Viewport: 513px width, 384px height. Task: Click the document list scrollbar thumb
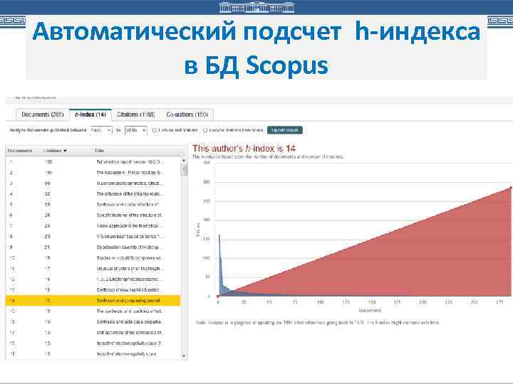pyautogui.click(x=184, y=170)
